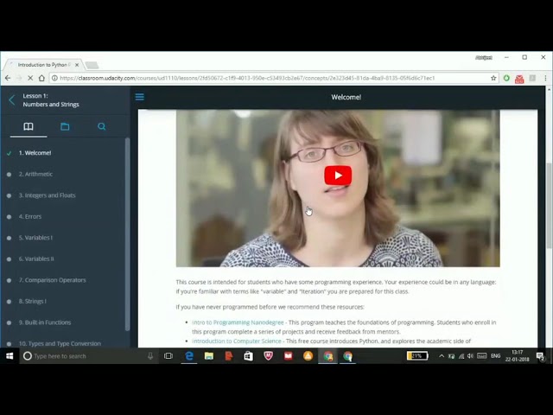Click the green circular extension icon
This screenshot has height=415, width=553.
point(506,78)
